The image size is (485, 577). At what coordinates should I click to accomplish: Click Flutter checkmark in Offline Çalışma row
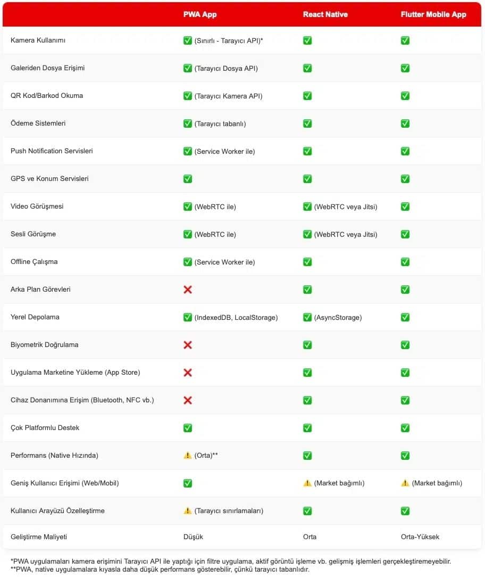click(405, 262)
